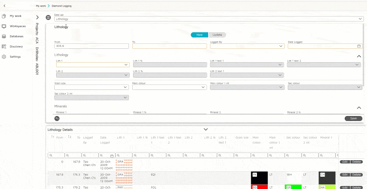Click the black PK main colour swatch
This screenshot has height=189, width=367.
pyautogui.click(x=258, y=177)
